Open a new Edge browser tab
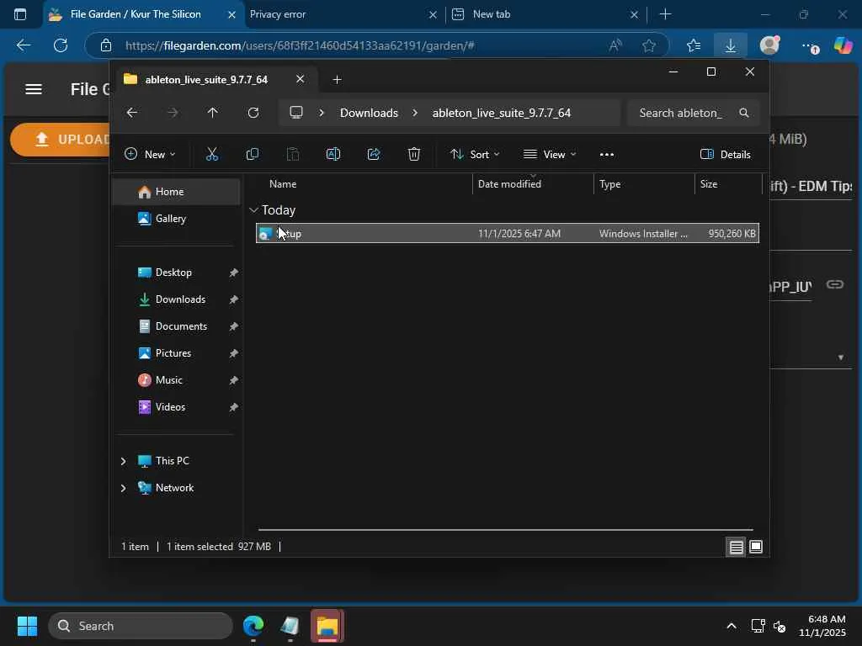This screenshot has height=646, width=862. (665, 14)
